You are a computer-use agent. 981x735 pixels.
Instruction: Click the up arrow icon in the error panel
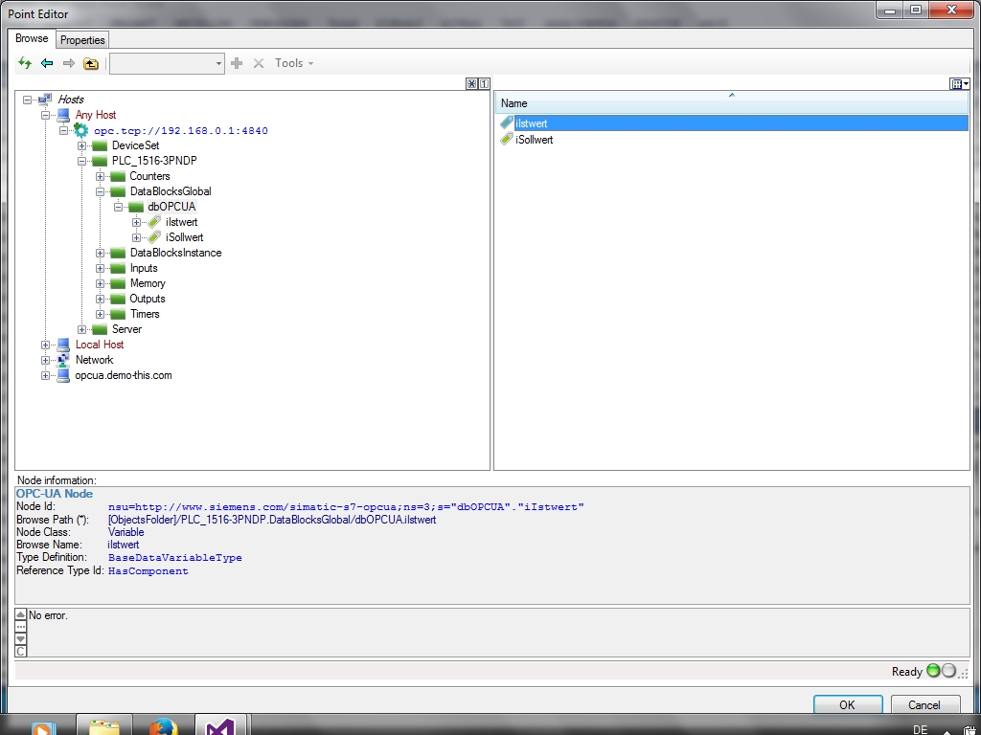tap(21, 615)
